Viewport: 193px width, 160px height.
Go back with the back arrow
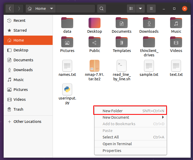click(x=10, y=9)
